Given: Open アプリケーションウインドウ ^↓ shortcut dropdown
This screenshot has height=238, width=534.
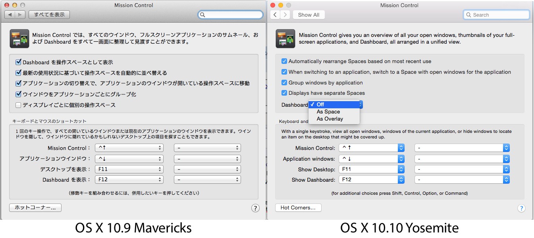Looking at the screenshot, I should [x=129, y=159].
